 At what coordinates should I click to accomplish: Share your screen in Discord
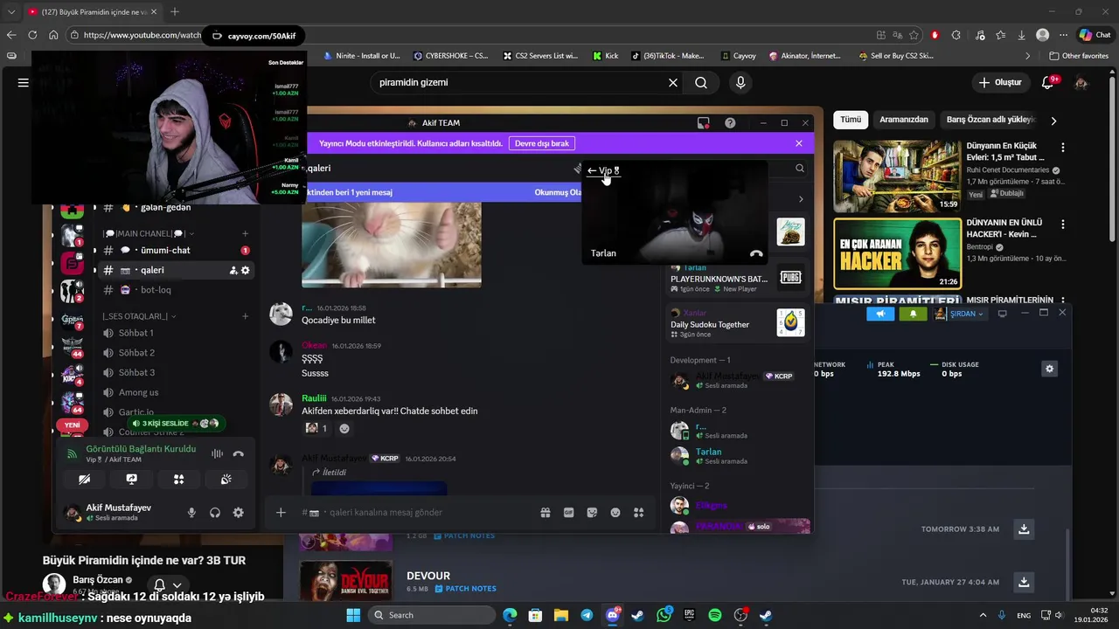pyautogui.click(x=131, y=479)
